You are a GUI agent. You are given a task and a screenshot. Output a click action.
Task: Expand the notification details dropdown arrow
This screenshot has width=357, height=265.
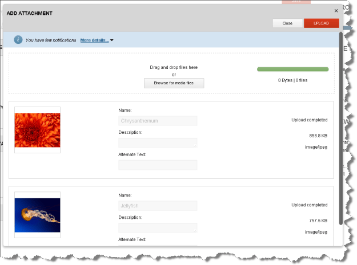click(112, 40)
